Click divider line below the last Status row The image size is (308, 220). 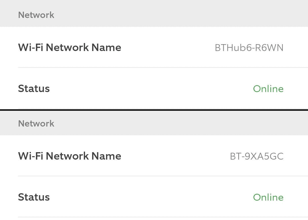click(163, 217)
